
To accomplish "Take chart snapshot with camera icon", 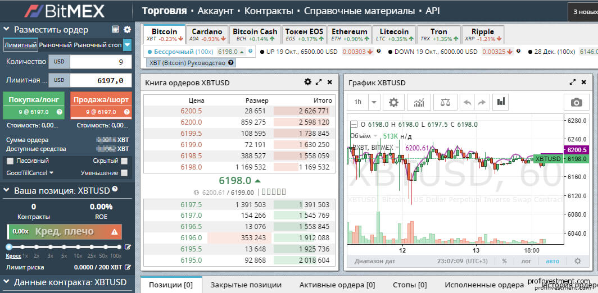I will point(576,102).
